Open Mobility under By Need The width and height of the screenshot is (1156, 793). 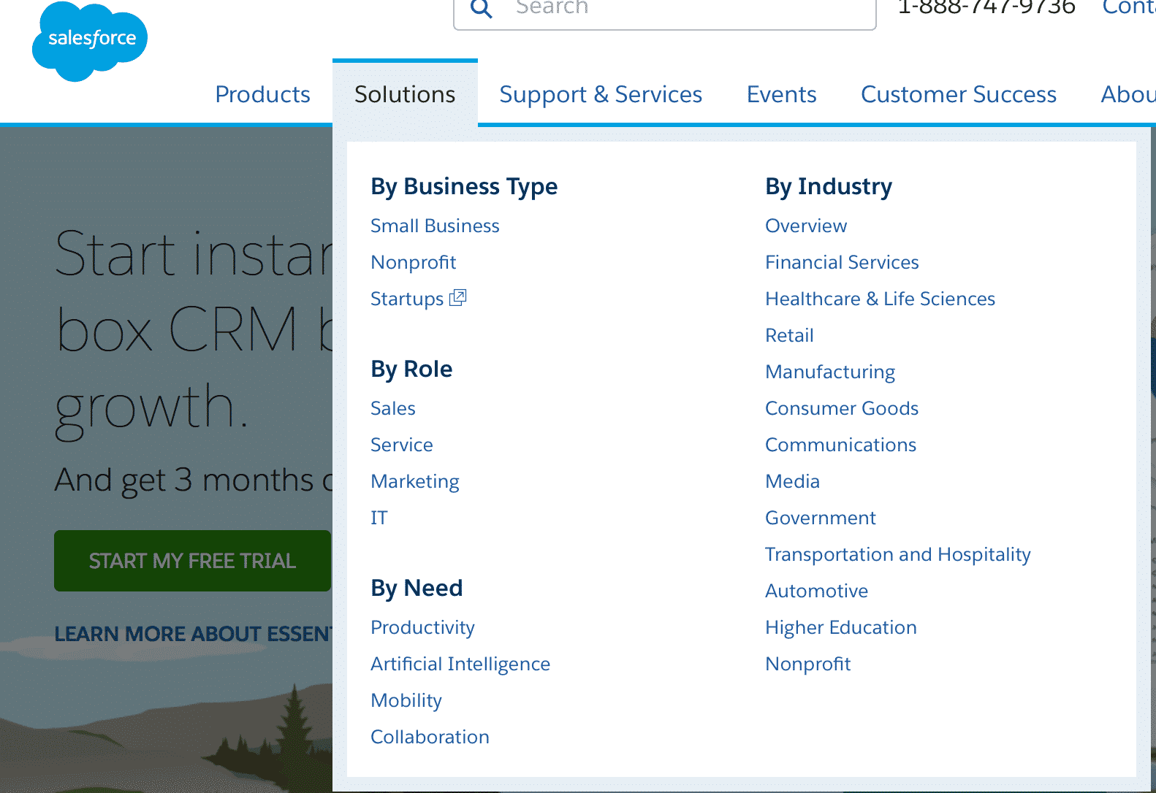(x=406, y=700)
